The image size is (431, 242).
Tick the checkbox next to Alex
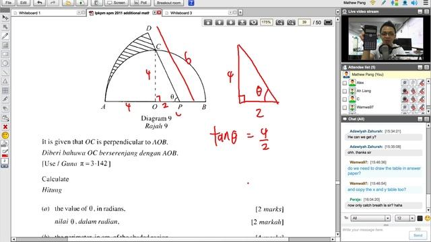(345, 83)
